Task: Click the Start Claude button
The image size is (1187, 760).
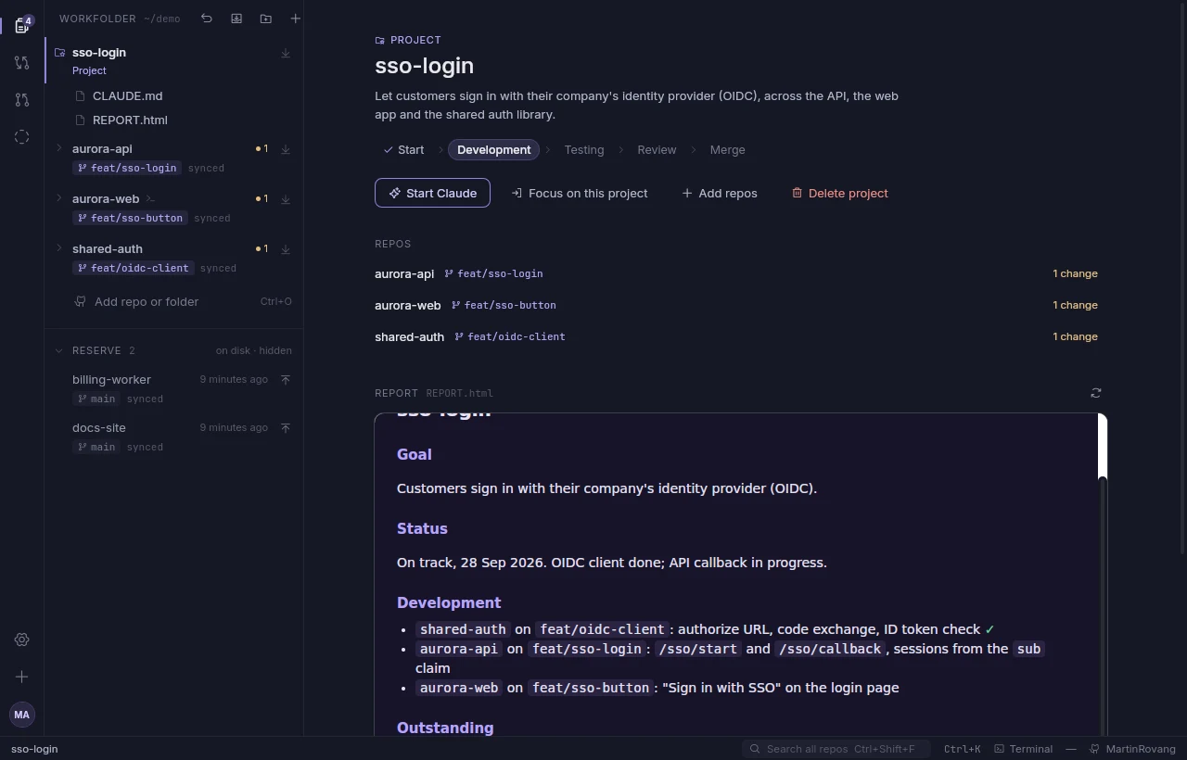Action: click(x=432, y=193)
